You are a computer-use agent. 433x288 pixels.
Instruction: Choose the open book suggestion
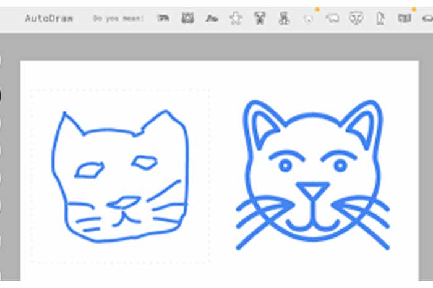click(x=405, y=19)
